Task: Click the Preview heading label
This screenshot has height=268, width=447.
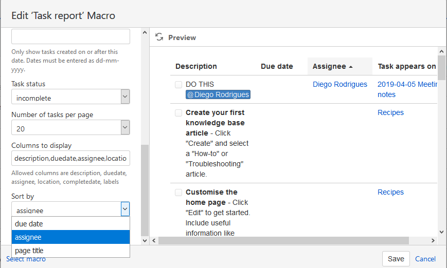Action: point(182,37)
